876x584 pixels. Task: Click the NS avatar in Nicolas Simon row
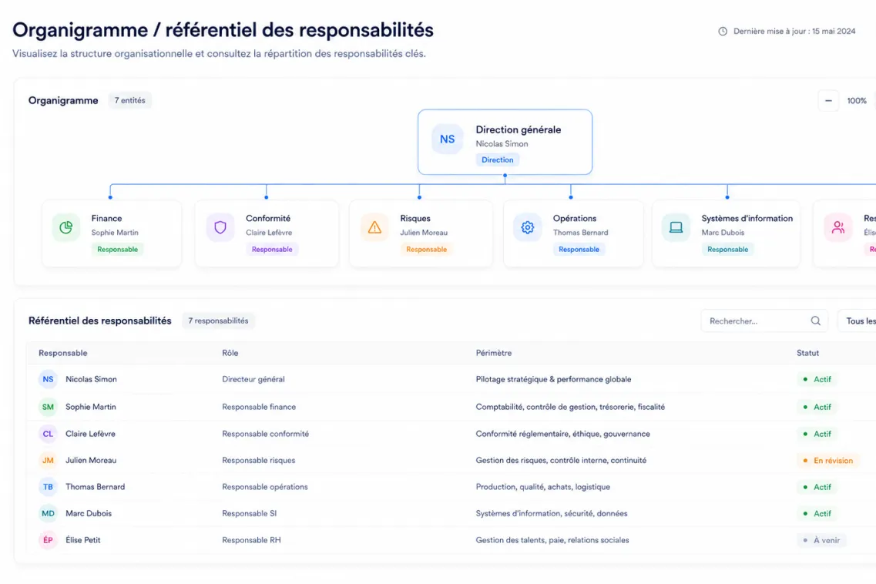click(x=48, y=379)
